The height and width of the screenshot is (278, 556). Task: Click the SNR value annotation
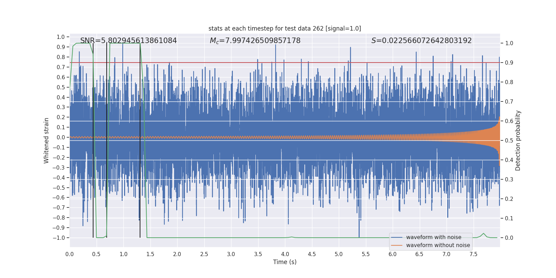coord(129,41)
